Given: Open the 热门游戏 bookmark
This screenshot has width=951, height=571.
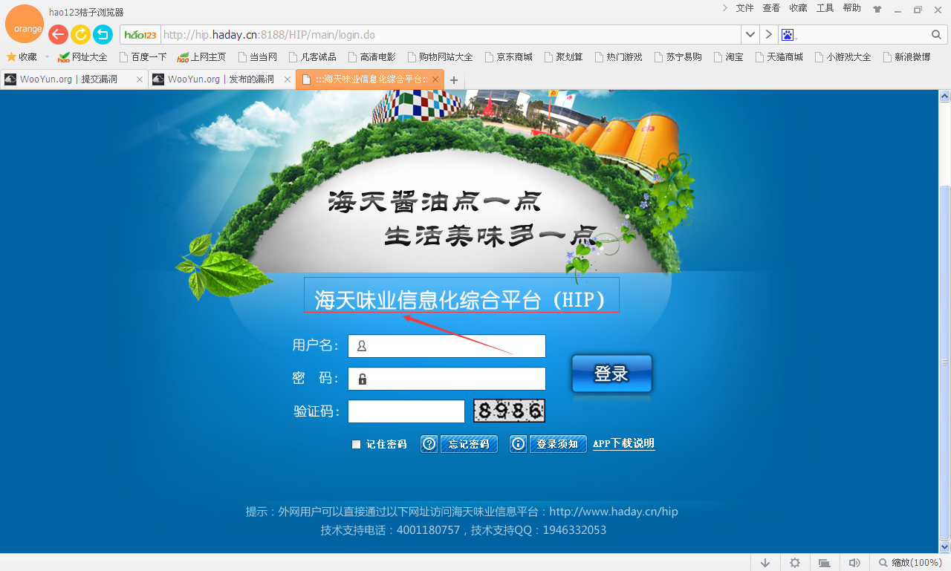Looking at the screenshot, I should pyautogui.click(x=618, y=57).
